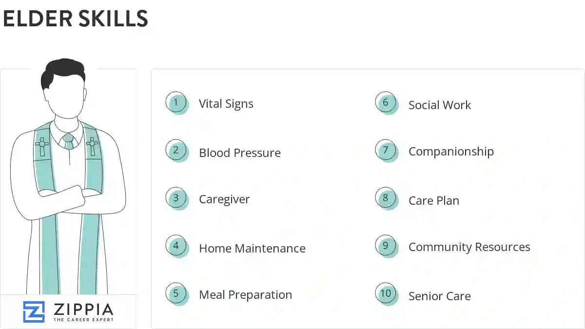Click the number 2 circle badge

176,150
